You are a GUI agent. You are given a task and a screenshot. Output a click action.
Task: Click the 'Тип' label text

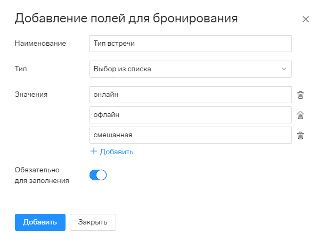pos(21,69)
